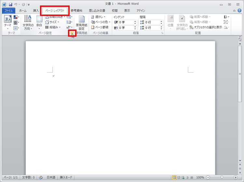
Task: Switch to the 表示 tab
Action: (x=127, y=11)
